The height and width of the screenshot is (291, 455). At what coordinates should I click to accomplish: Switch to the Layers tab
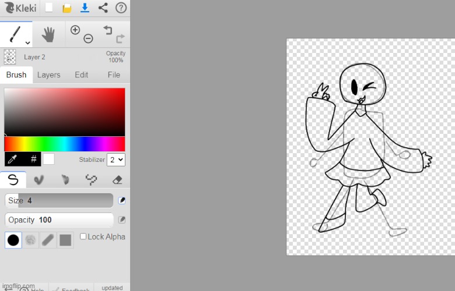click(49, 74)
